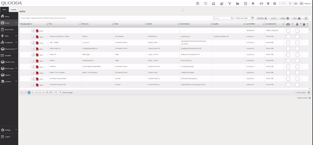Open the inbox tray icon
Screen dimensions: 313x145
point(214,4)
